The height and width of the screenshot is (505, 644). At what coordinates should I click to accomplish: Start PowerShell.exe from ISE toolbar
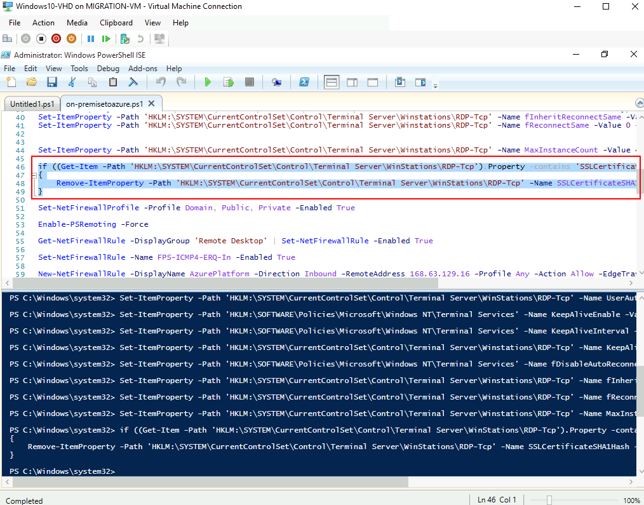point(304,82)
